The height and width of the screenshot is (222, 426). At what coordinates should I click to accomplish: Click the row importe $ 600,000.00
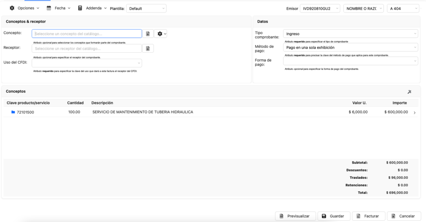pos(396,112)
